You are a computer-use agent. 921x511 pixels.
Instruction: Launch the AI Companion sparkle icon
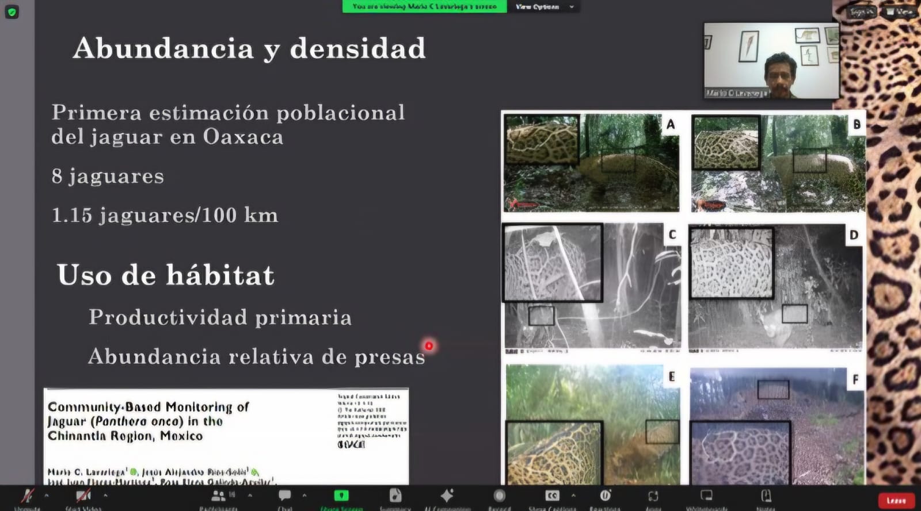tap(447, 496)
